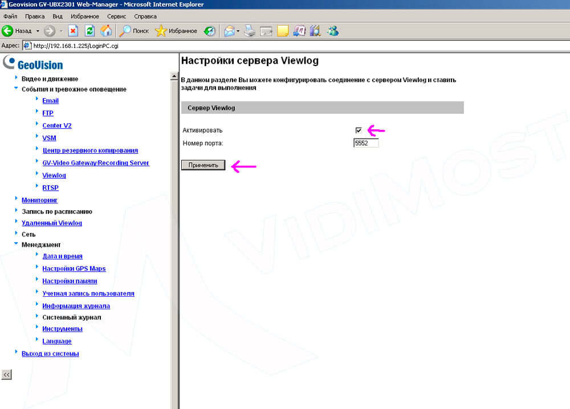Screen dimensions: 570x409
Task: Collapse the Менеджмент tree section
Action: (x=16, y=244)
